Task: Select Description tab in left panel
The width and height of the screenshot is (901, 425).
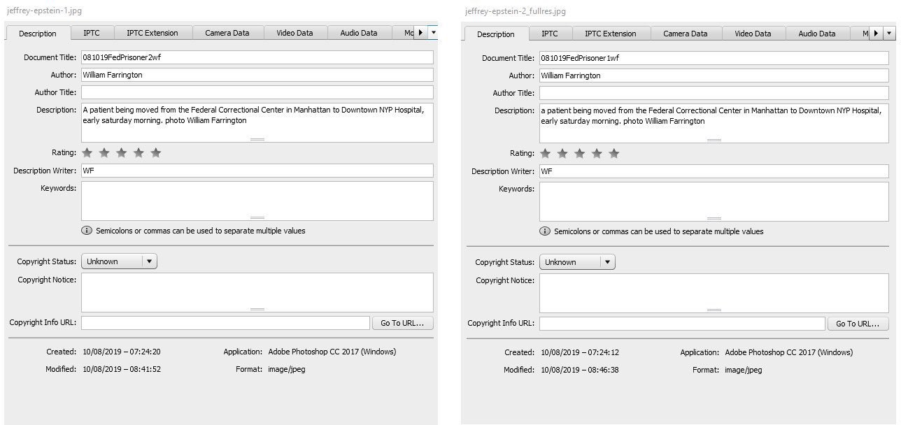Action: click(x=38, y=34)
